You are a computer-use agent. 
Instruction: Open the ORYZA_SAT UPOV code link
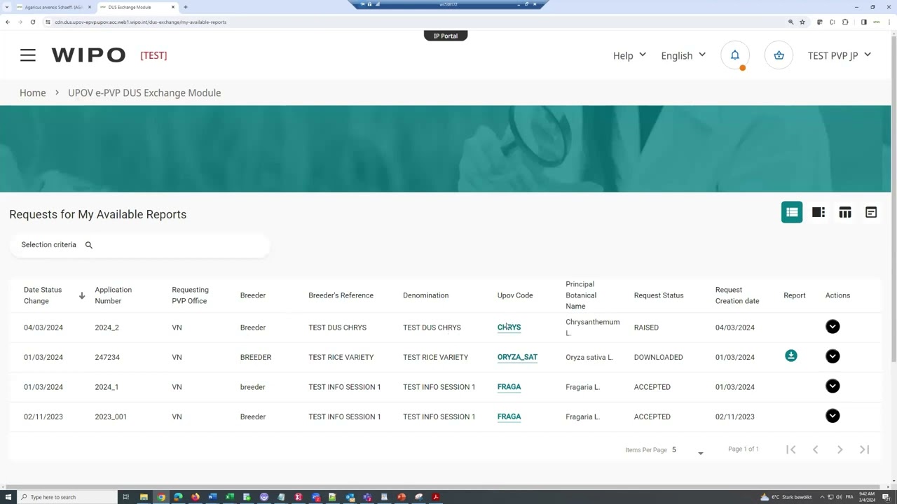517,357
